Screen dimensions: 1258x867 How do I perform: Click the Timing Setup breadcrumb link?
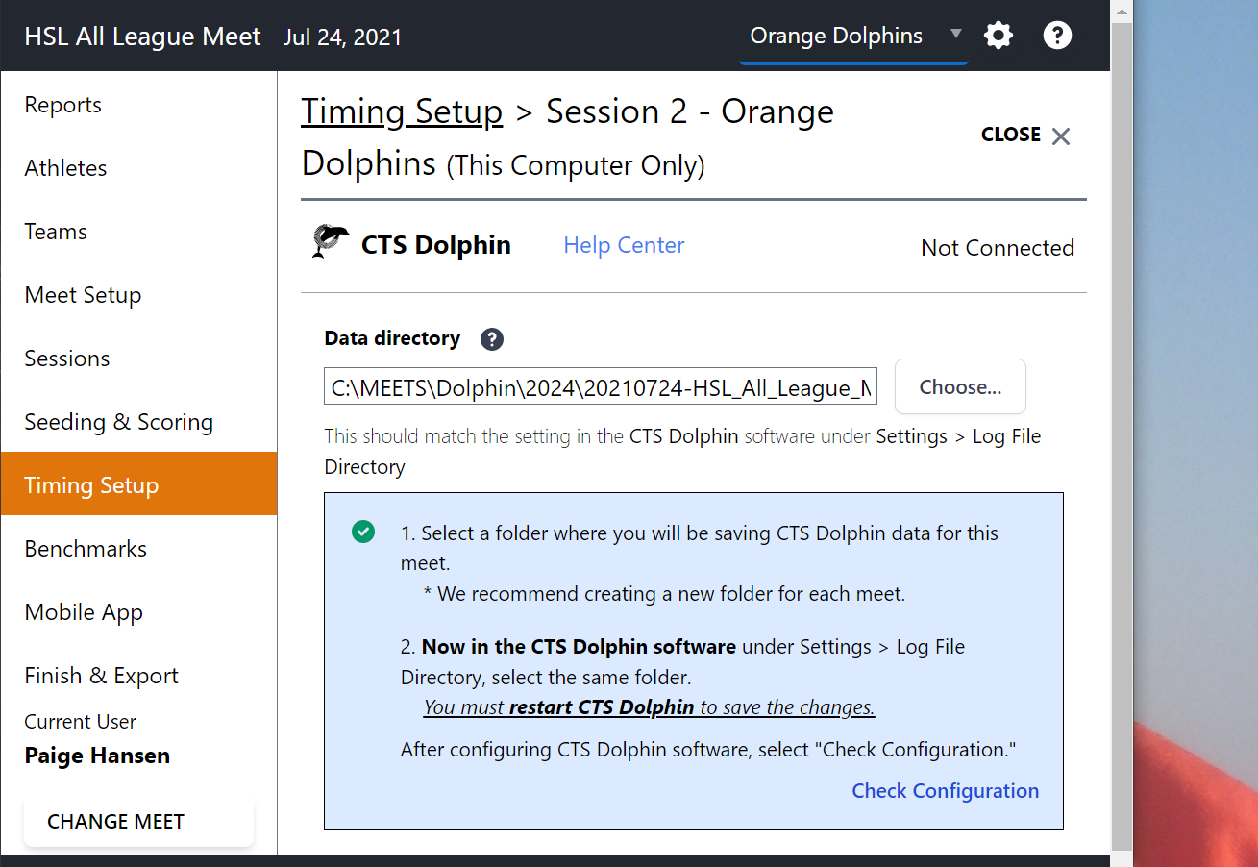[x=402, y=111]
